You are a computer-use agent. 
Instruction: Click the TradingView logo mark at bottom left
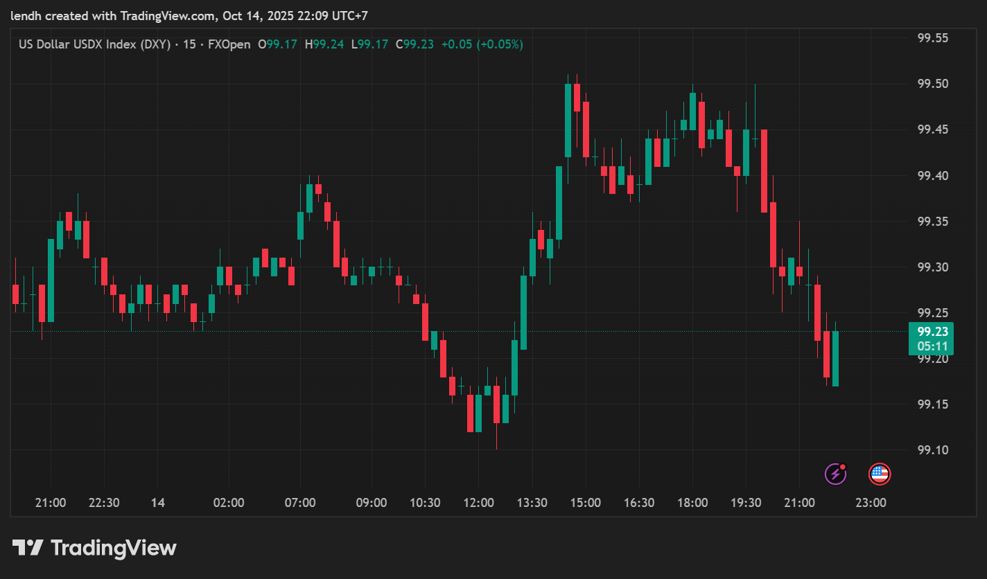click(x=28, y=548)
